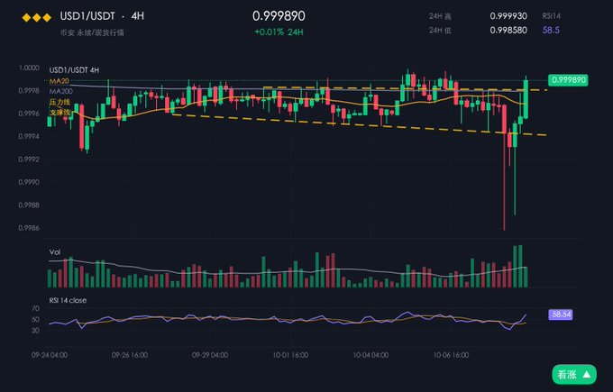Click the USD1/USDT 4H chart legend label
Image resolution: width=613 pixels, height=392 pixels.
(x=74, y=70)
